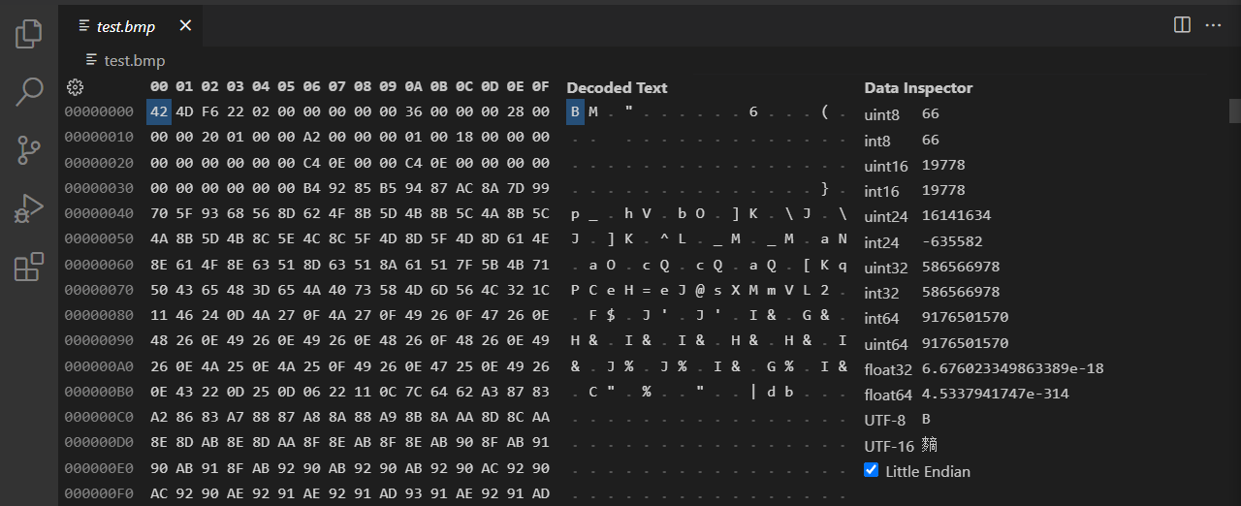Click the 00000080 row address
The height and width of the screenshot is (506, 1241).
click(99, 315)
